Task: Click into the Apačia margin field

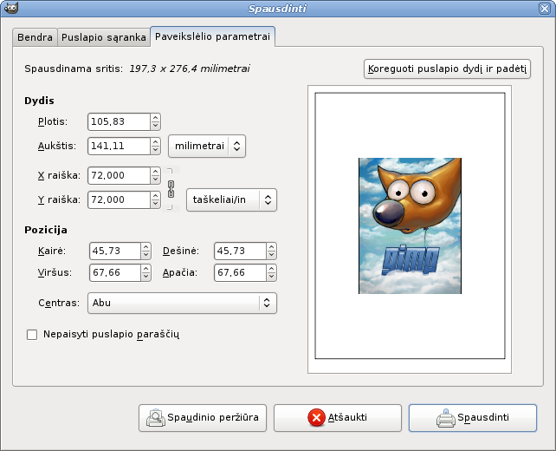Action: 240,272
